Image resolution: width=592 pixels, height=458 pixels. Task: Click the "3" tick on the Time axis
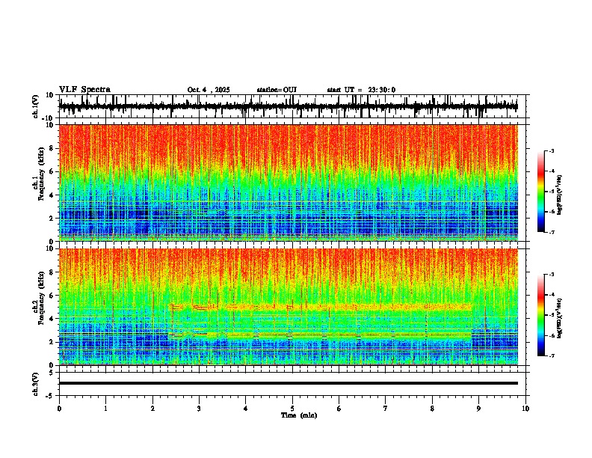(199, 409)
